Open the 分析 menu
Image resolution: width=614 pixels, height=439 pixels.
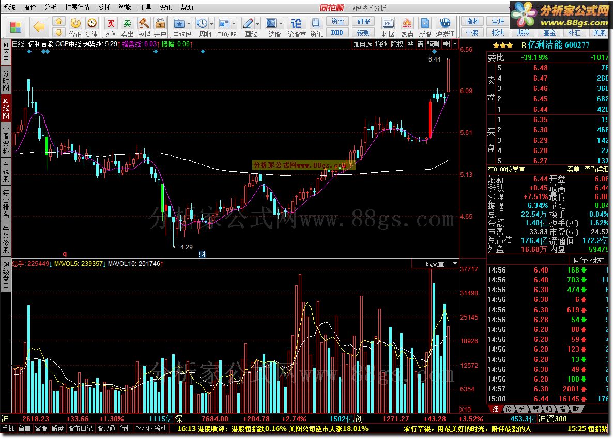coord(51,7)
